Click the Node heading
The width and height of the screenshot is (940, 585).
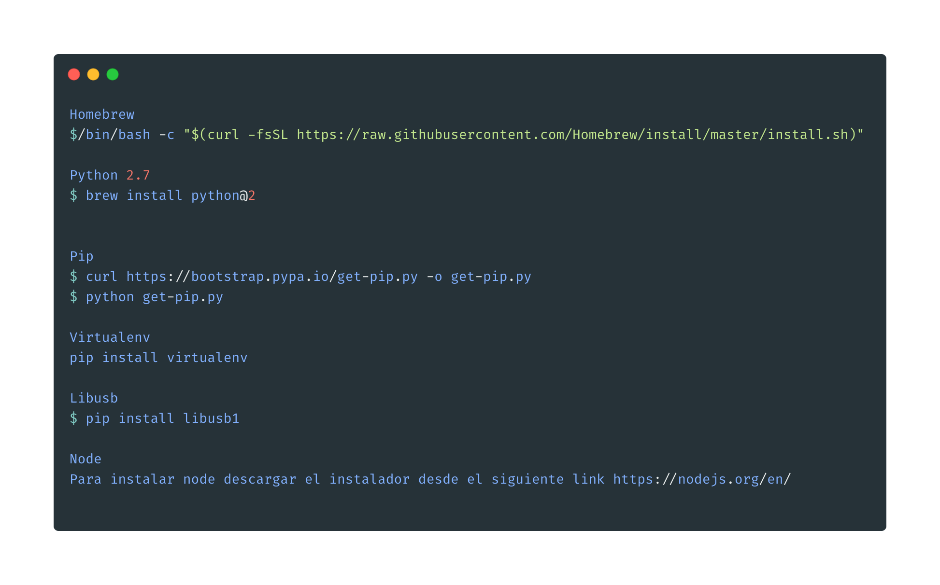[85, 459]
